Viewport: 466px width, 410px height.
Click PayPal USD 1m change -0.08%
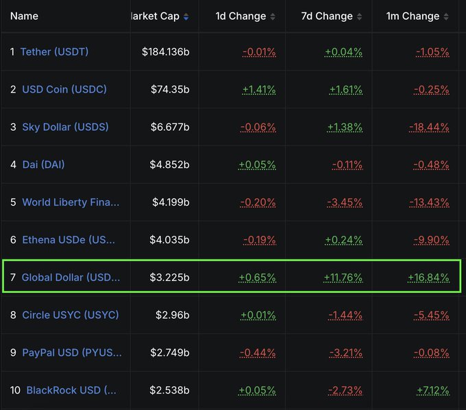[432, 353]
